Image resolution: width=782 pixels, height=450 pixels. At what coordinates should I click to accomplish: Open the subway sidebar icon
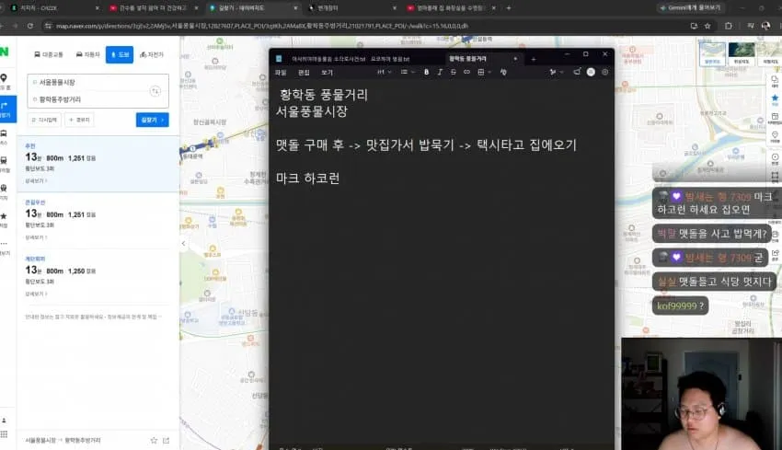coord(4,164)
